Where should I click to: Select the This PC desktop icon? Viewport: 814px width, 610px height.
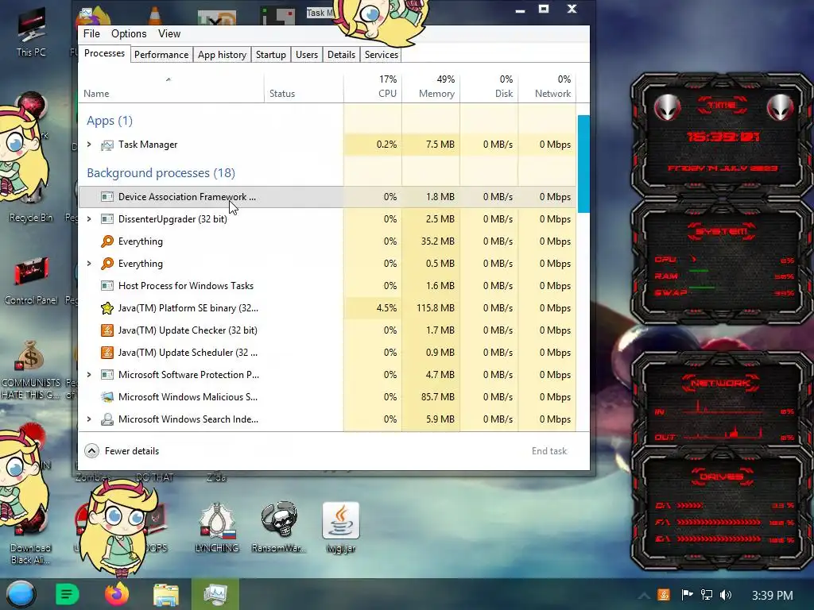pos(31,33)
